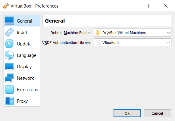The height and width of the screenshot is (121, 175).
Task: Open the Proxy panel icon
Action: tap(9, 101)
